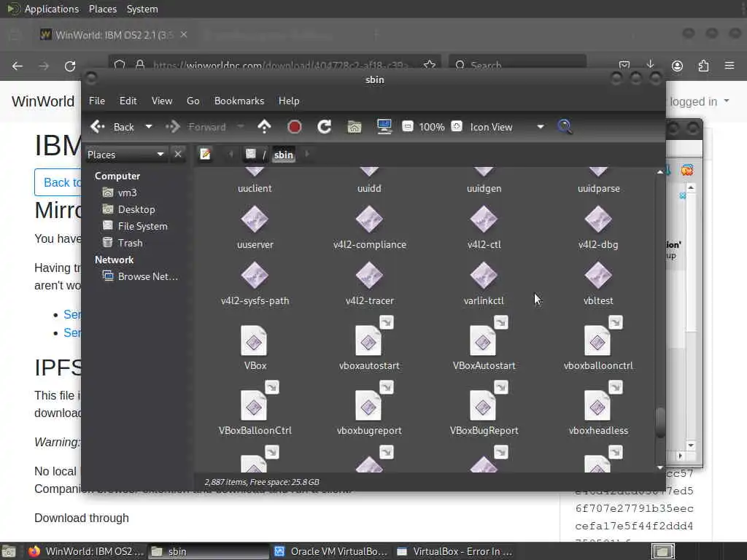
Task: Open the Bookmarks menu
Action: (x=239, y=101)
